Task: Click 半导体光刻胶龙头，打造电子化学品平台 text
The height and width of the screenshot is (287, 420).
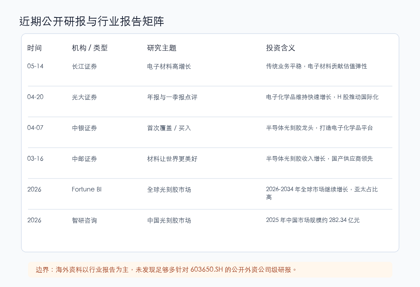Action: pyautogui.click(x=320, y=128)
